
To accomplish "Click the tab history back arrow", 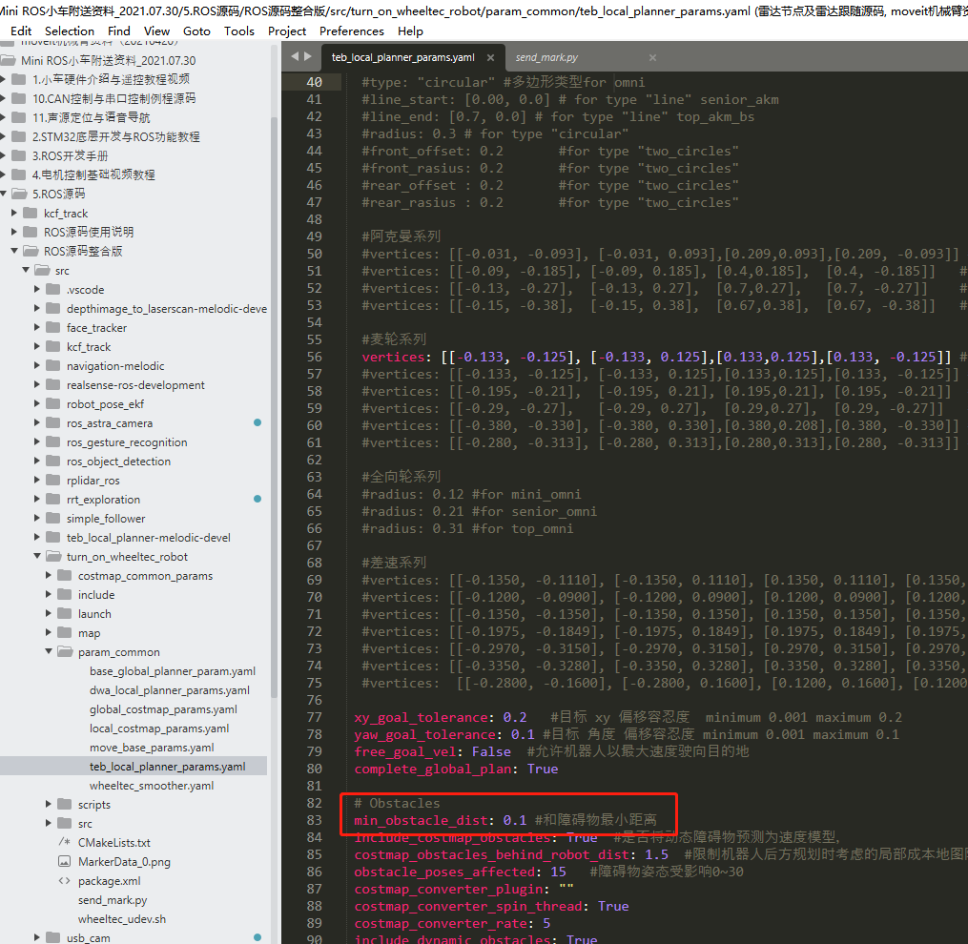I will tap(295, 57).
